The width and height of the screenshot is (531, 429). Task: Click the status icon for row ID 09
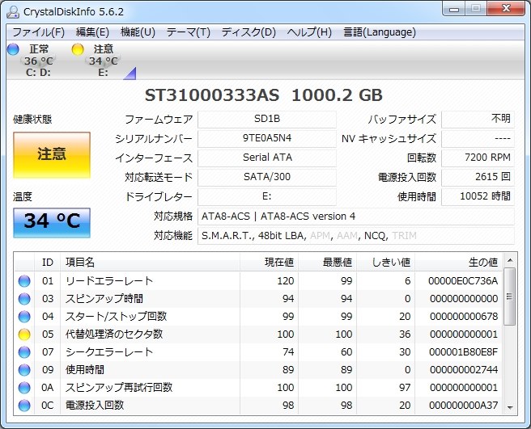point(24,370)
